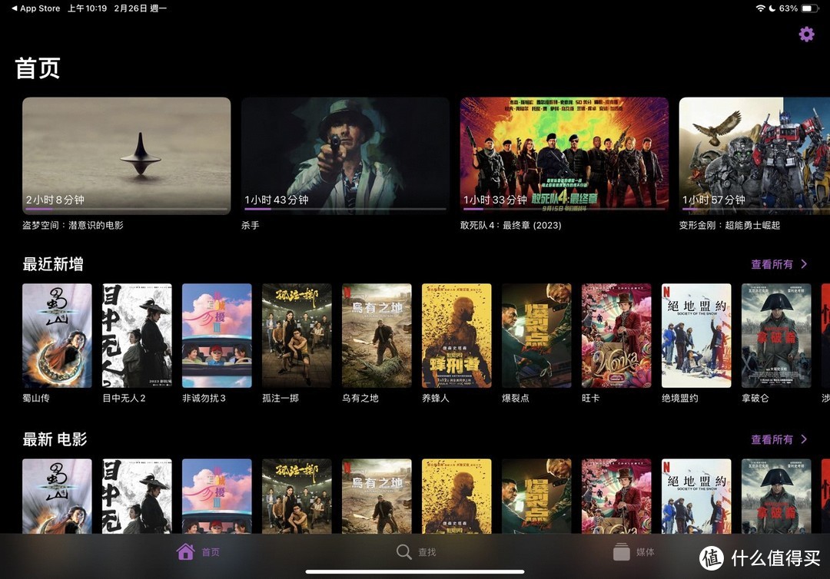Image resolution: width=830 pixels, height=579 pixels.
Task: Open 旺卡 Wonka poster in 最近新增
Action: click(616, 336)
